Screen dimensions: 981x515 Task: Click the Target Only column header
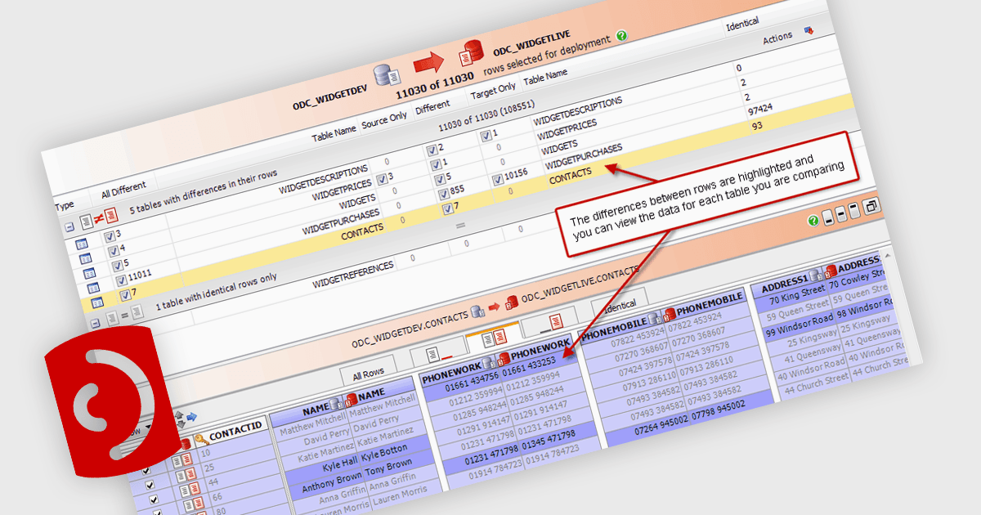coord(493,90)
